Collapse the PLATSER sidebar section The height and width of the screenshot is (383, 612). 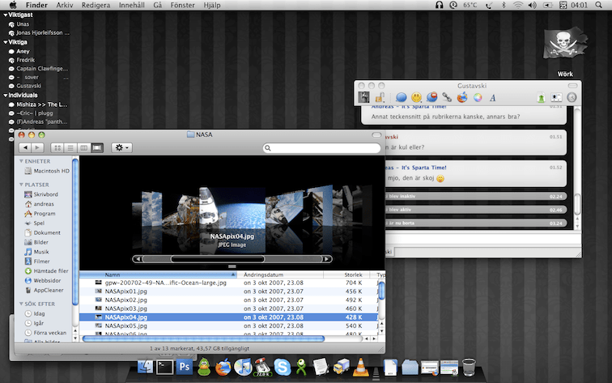(20, 185)
